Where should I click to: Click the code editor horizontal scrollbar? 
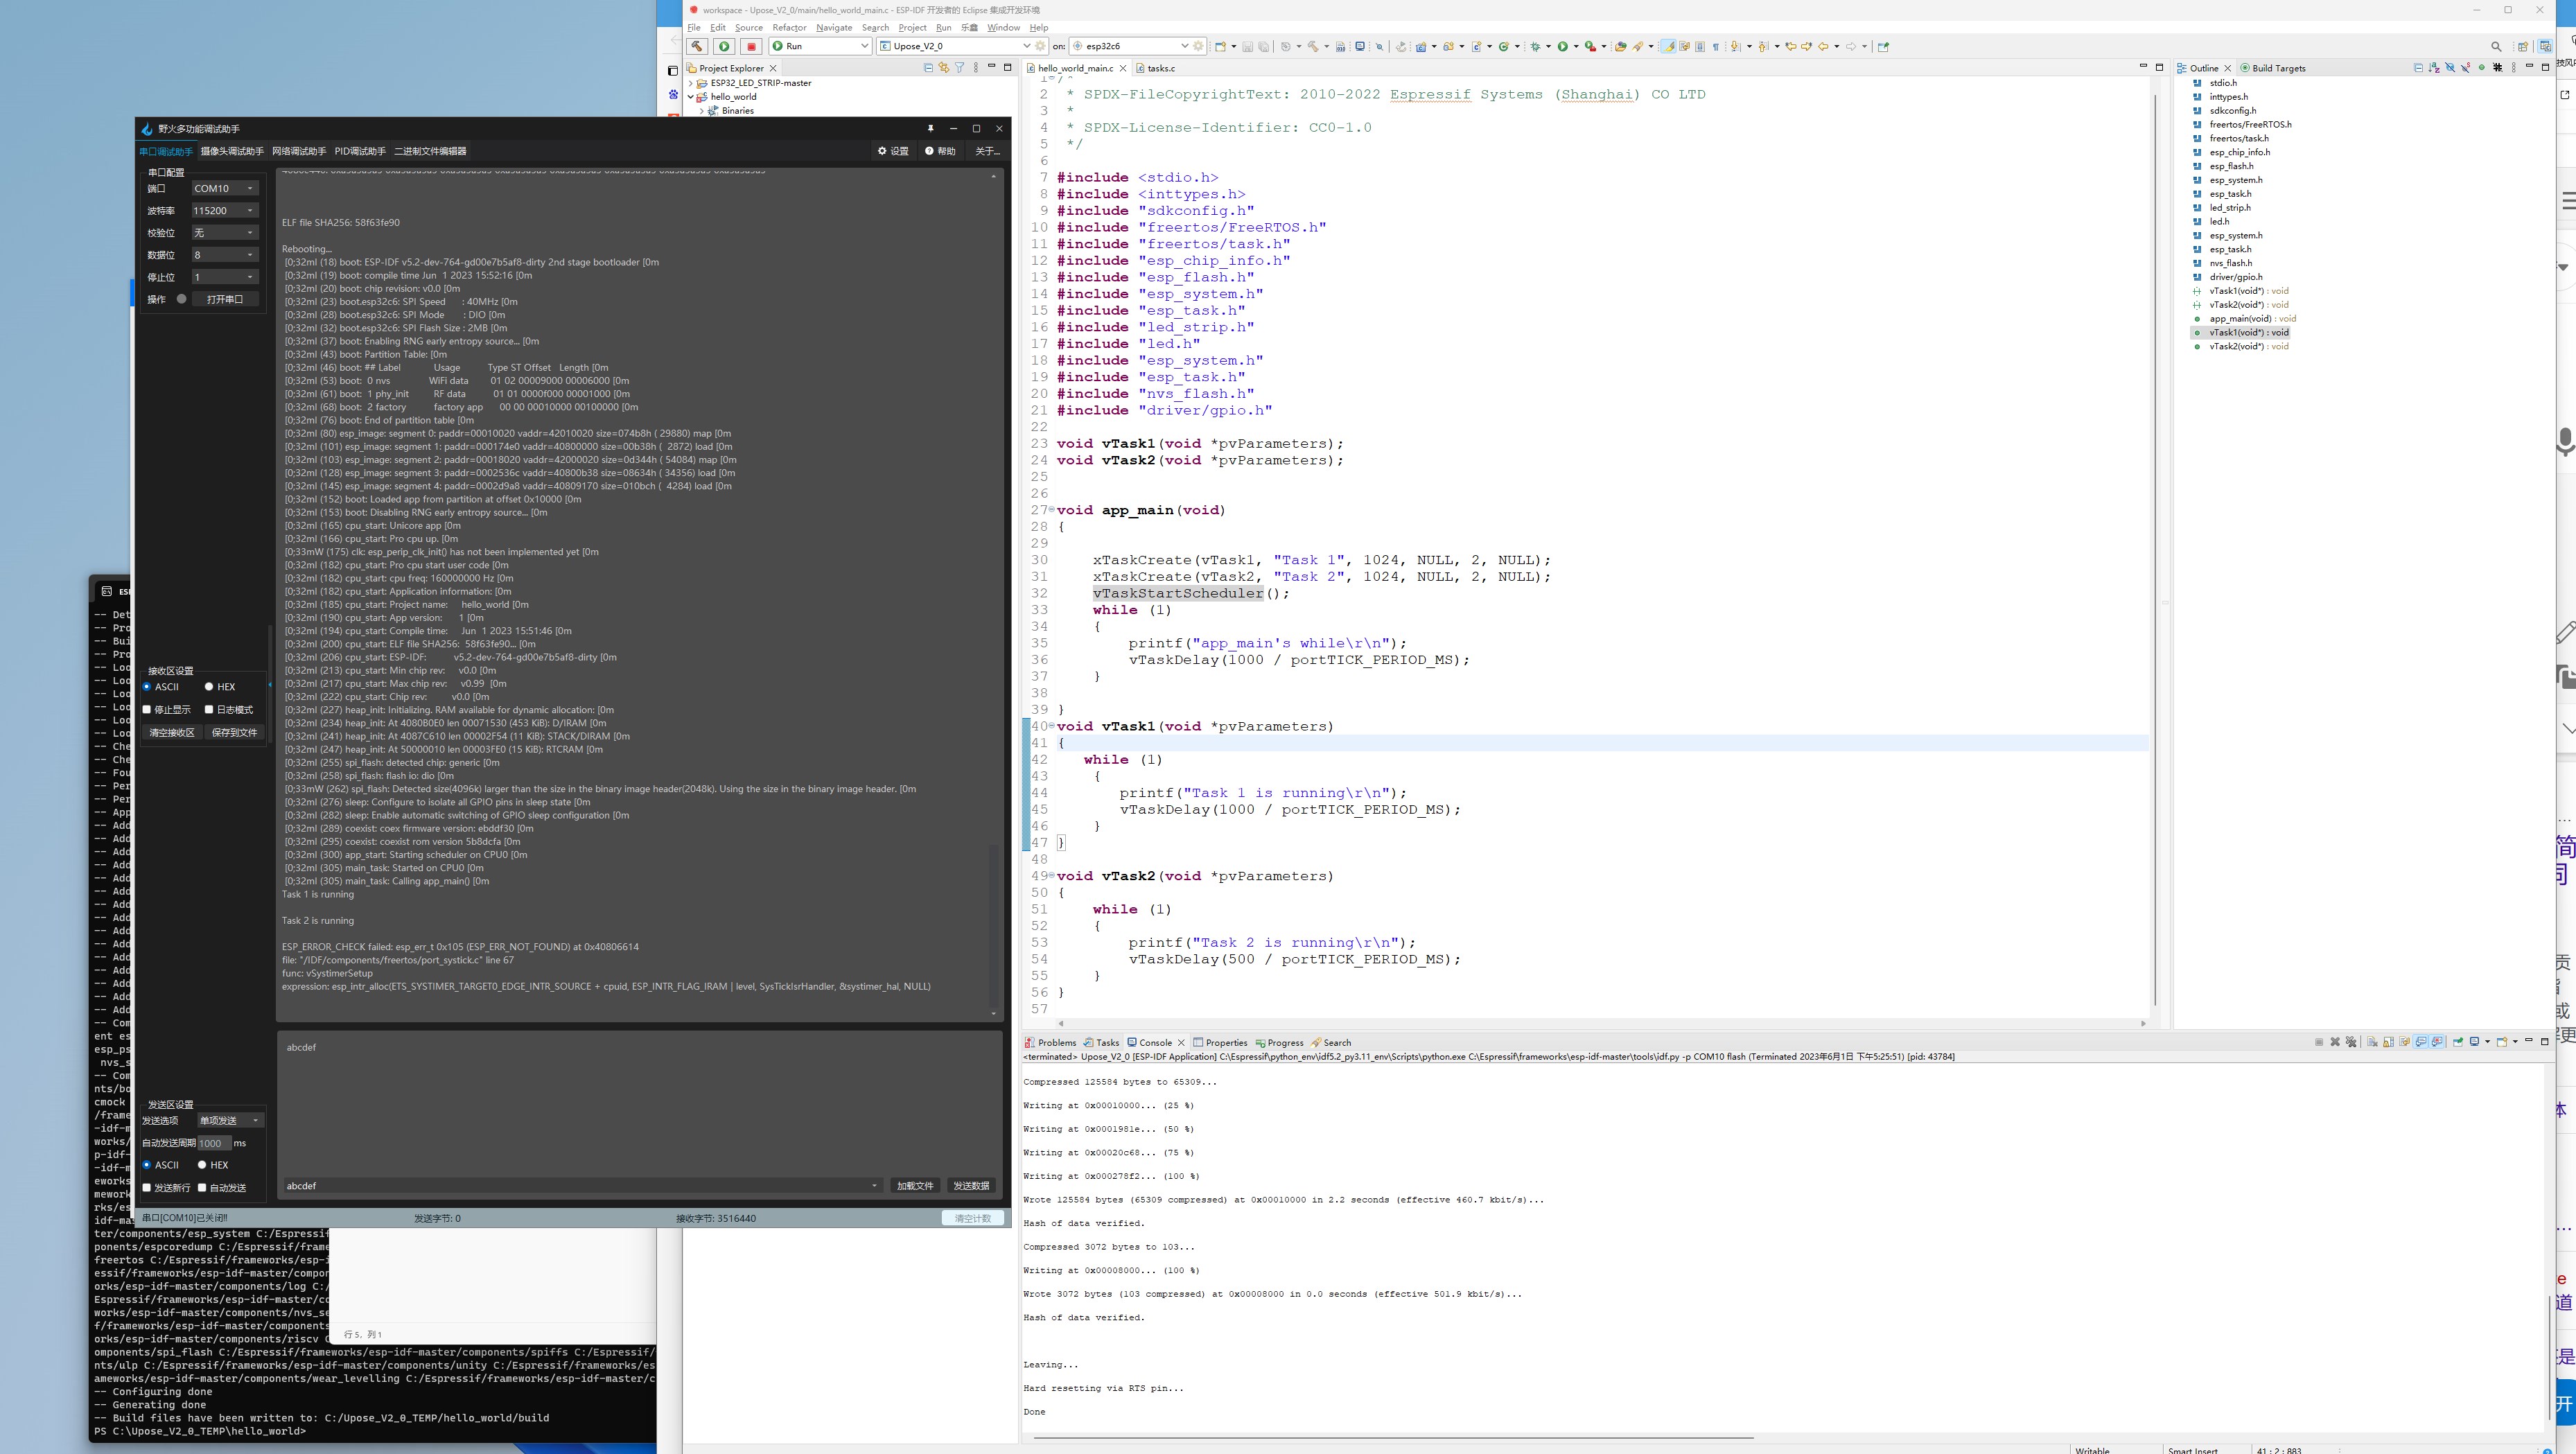(1601, 1023)
